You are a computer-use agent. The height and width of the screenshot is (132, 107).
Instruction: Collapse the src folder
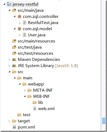pos(9,72)
